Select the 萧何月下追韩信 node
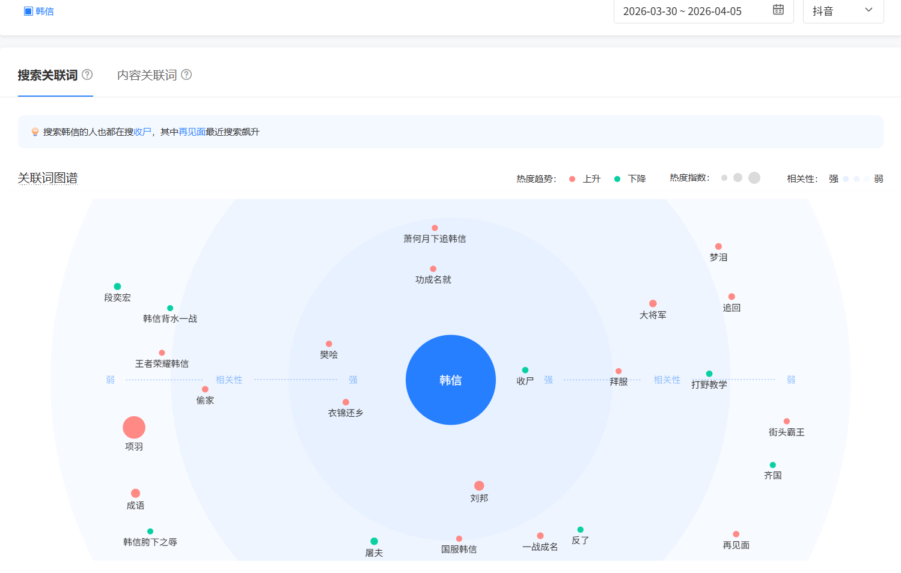Image resolution: width=901 pixels, height=573 pixels. tap(435, 228)
